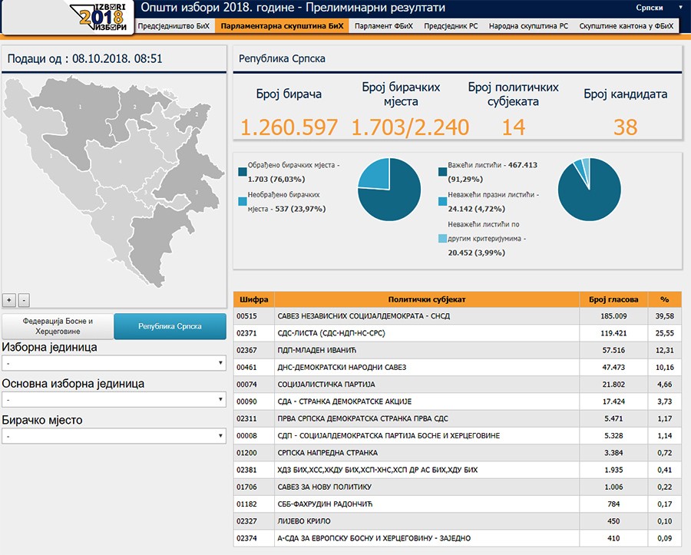This screenshot has height=555, width=691.
Task: Switch to Парламент ФБиХ tab
Action: click(384, 26)
